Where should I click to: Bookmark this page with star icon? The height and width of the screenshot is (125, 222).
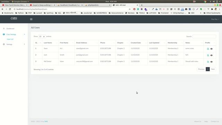[129, 9]
